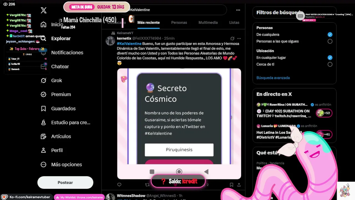Screen dimensions: 355x200
Task: Click the Perfil person icon
Action: (44, 150)
